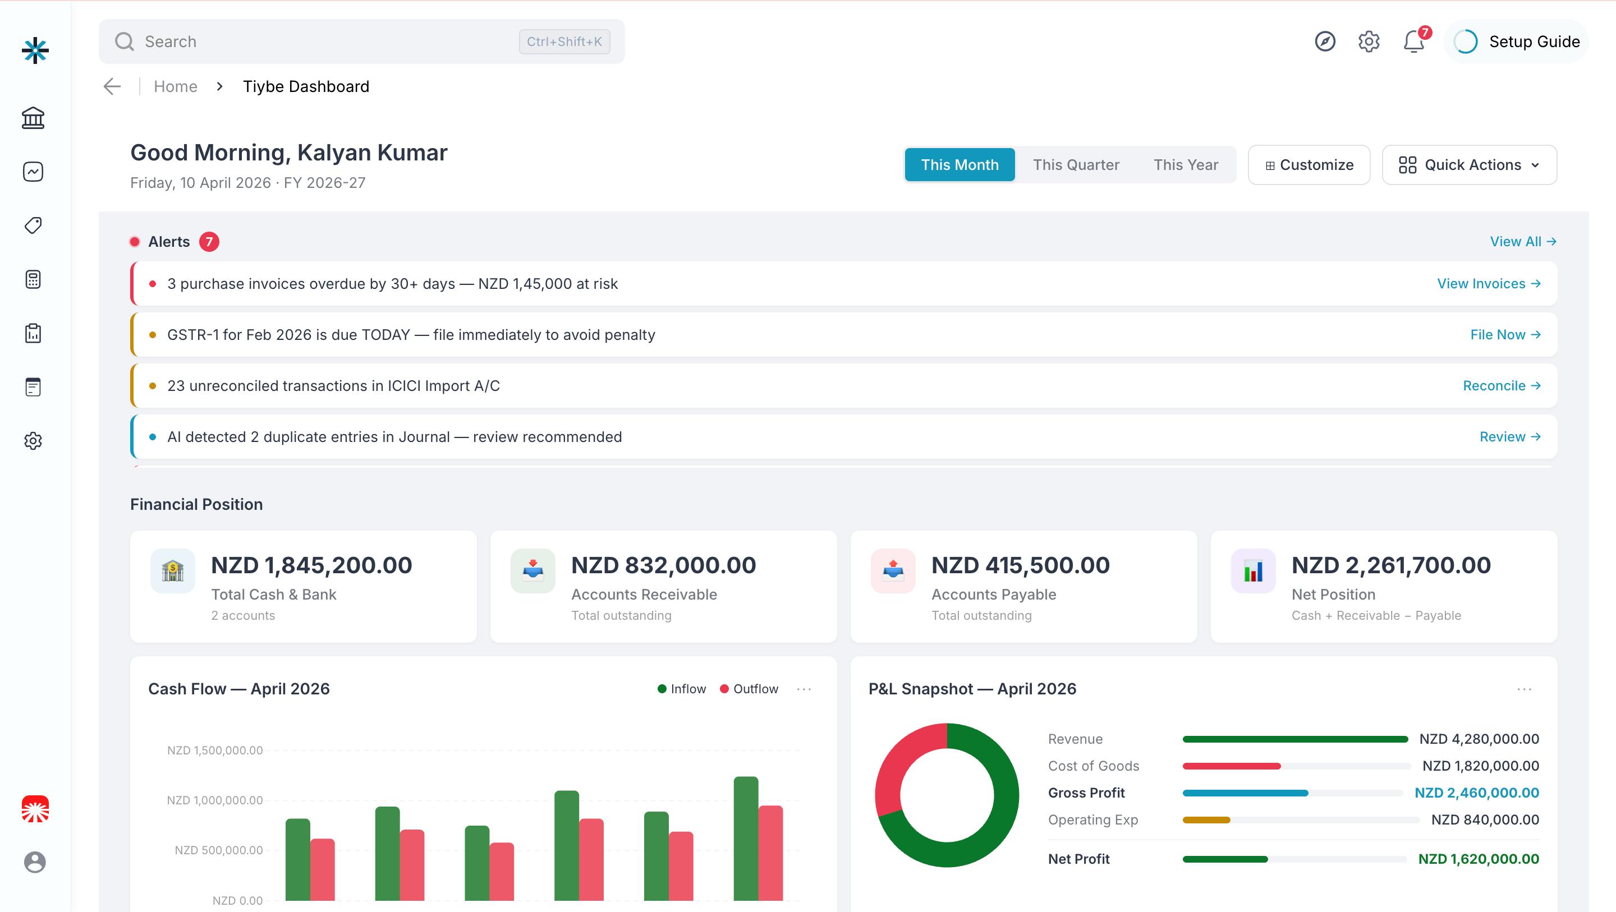Screen dimensions: 1616x912
Task: Click the Home breadcrumb
Action: pyautogui.click(x=176, y=86)
